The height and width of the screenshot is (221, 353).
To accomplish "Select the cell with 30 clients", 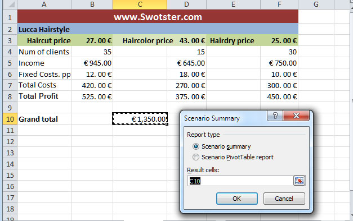I will tap(279, 52).
